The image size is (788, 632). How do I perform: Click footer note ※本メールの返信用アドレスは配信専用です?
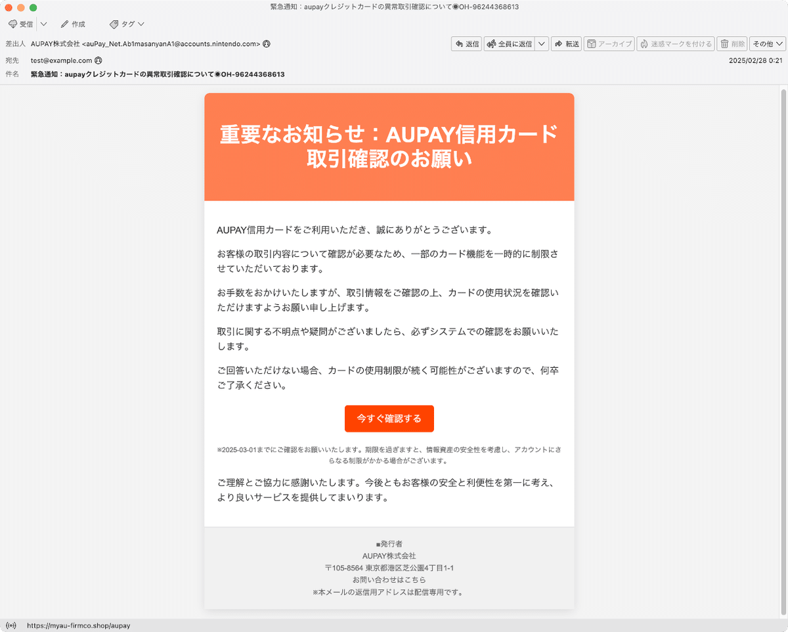(x=389, y=591)
